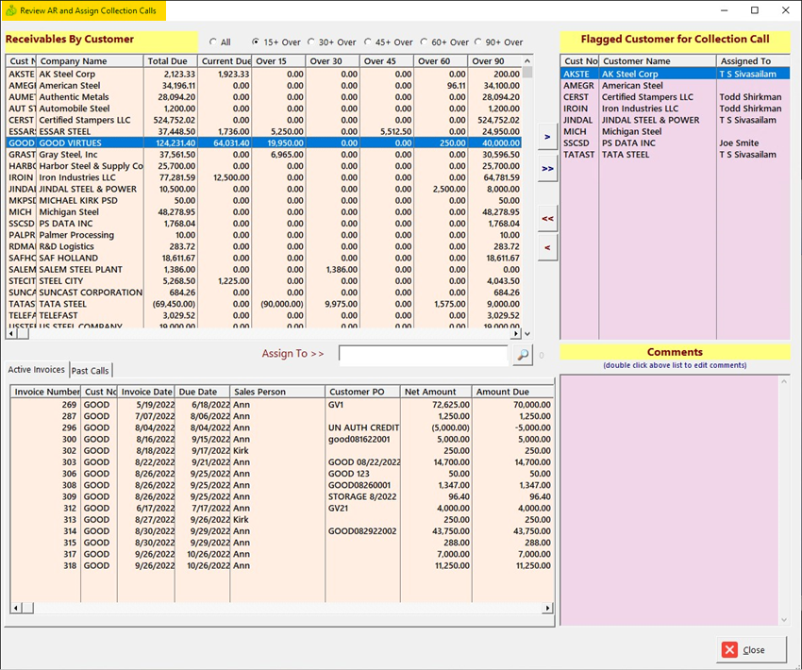Select STEEL CITY customer row

pos(264,281)
